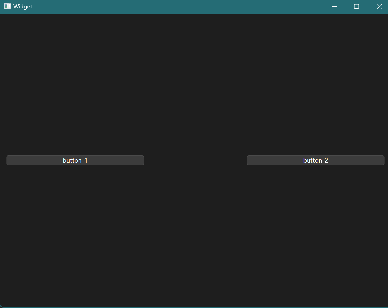Click the empty gap between button_1 and button_2
388x308 pixels.
(x=195, y=160)
